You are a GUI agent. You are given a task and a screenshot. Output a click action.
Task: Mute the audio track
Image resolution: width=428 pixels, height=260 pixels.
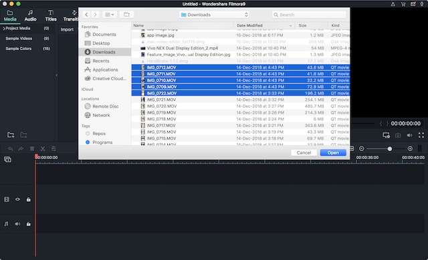click(x=17, y=224)
